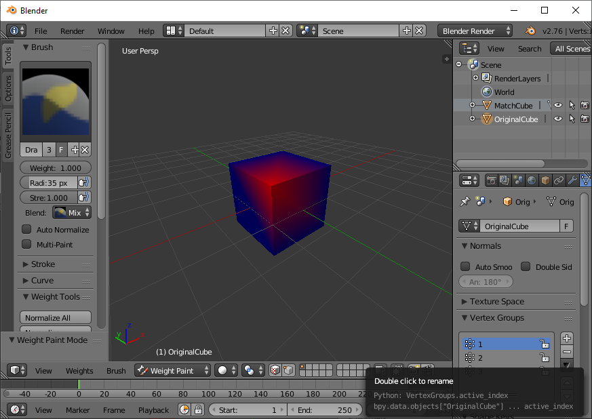Open the Scene properties tab
The width and height of the screenshot is (592, 419).
click(x=518, y=180)
